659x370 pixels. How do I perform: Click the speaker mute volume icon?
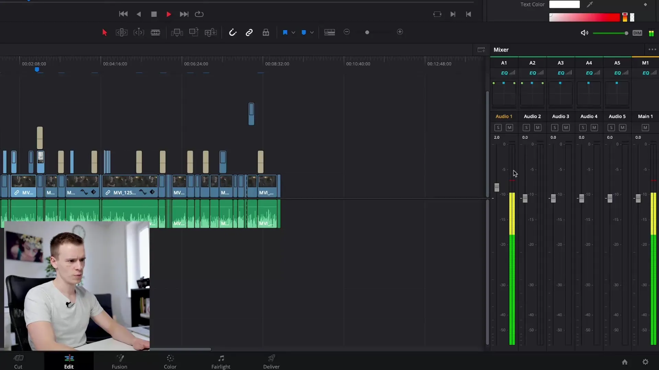584,33
